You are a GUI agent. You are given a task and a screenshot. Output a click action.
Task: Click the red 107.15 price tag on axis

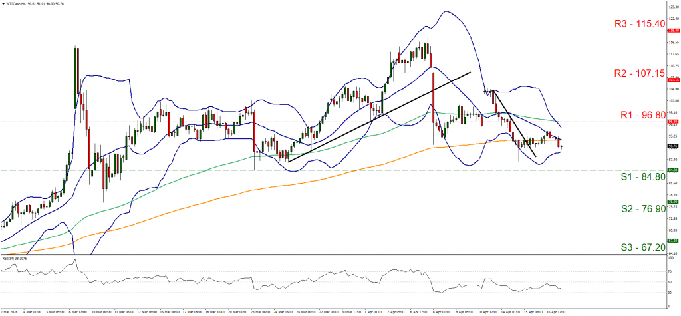click(x=672, y=80)
